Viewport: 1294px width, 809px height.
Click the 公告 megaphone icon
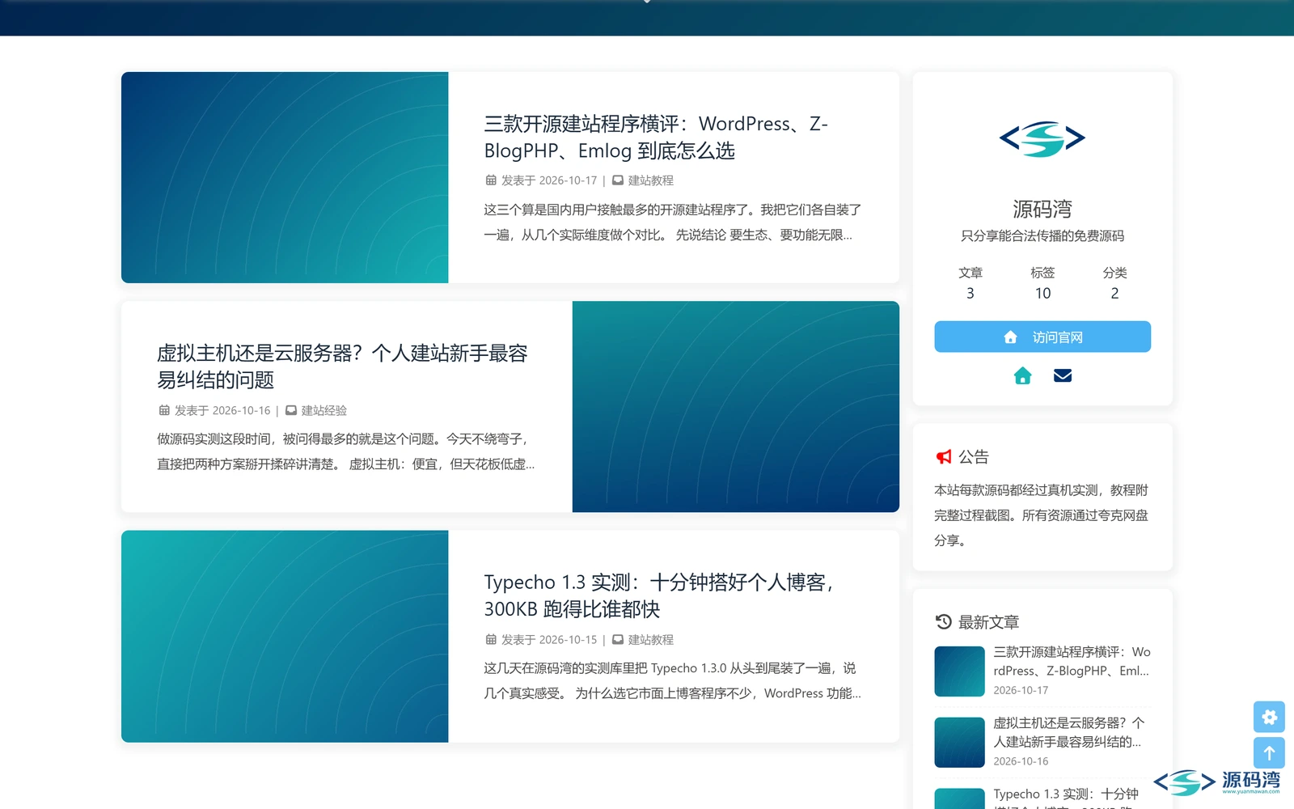[x=944, y=457]
